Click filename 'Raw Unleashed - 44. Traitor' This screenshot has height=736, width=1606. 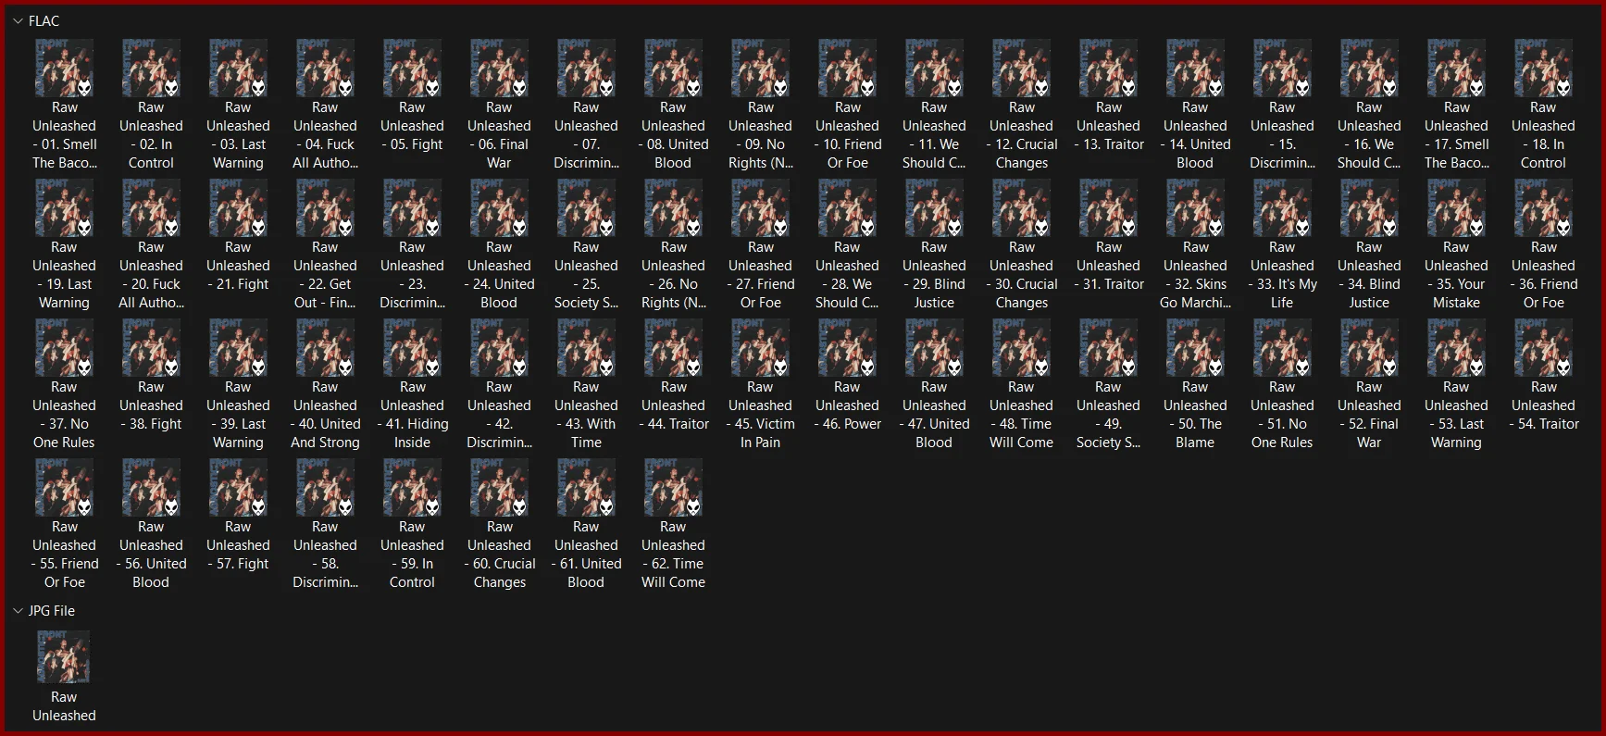point(673,405)
